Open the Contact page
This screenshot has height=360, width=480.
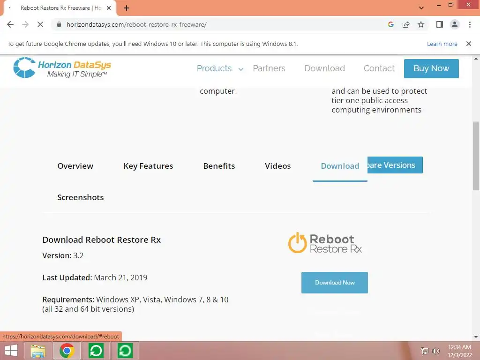[x=379, y=68]
